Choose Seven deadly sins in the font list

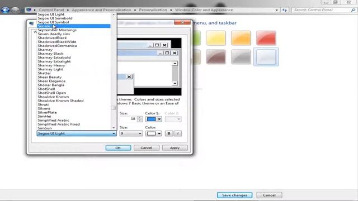coord(54,34)
